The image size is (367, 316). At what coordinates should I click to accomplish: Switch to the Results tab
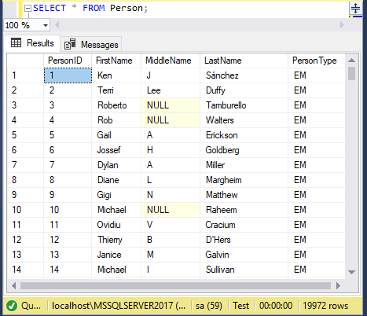click(x=32, y=43)
